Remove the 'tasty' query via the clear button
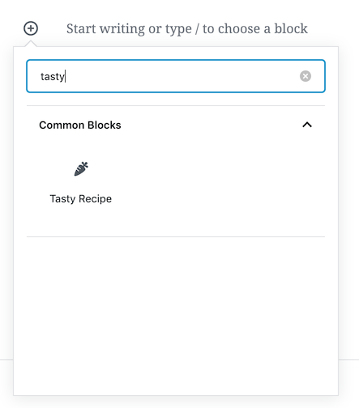The width and height of the screenshot is (359, 408). (x=306, y=76)
